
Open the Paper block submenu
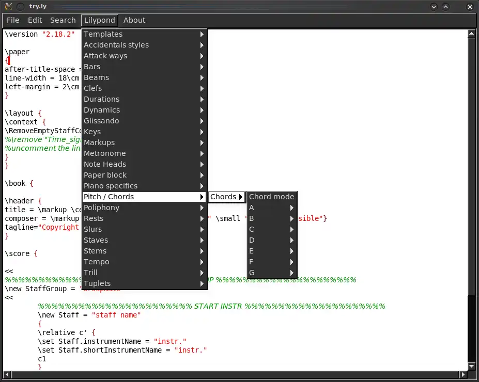144,175
